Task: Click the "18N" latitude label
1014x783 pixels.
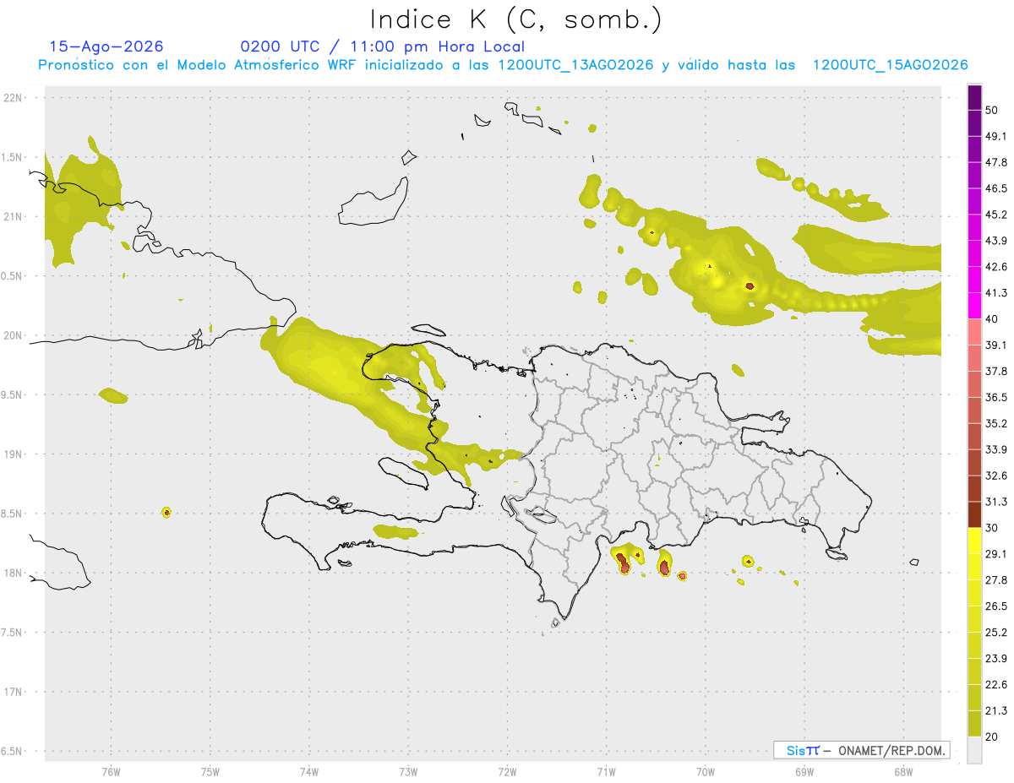Action: click(x=14, y=574)
